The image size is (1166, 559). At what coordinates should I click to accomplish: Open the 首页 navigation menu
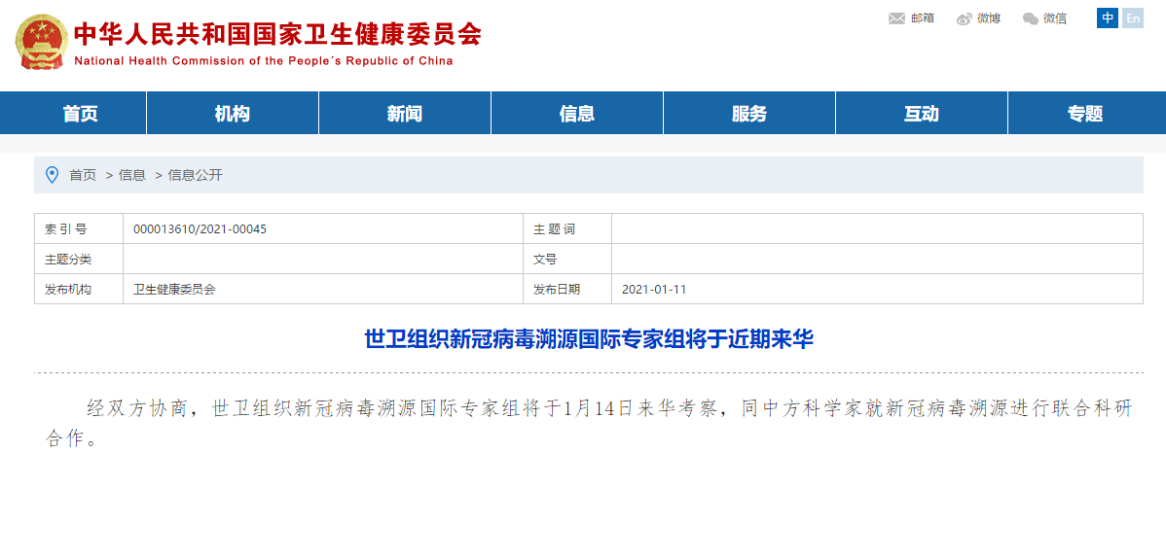(80, 114)
